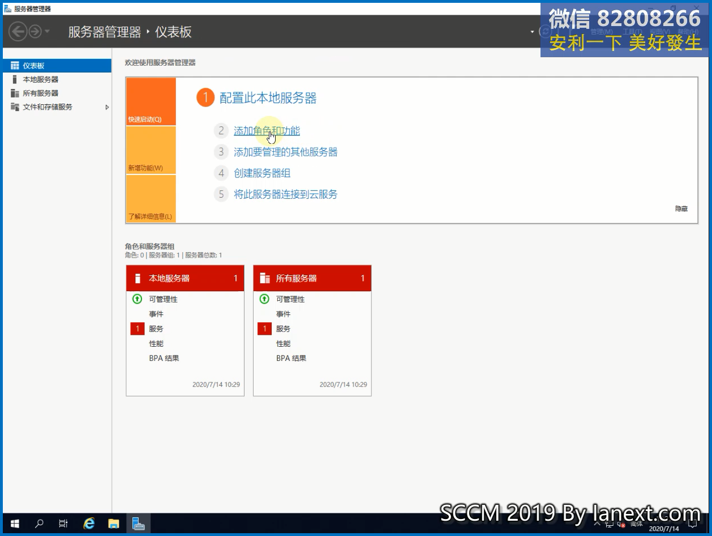Go back with the left arrow button

(18, 31)
